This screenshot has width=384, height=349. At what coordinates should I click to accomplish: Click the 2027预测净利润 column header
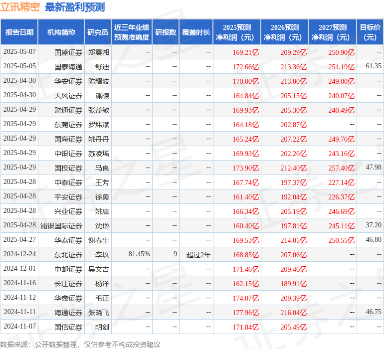333,32
